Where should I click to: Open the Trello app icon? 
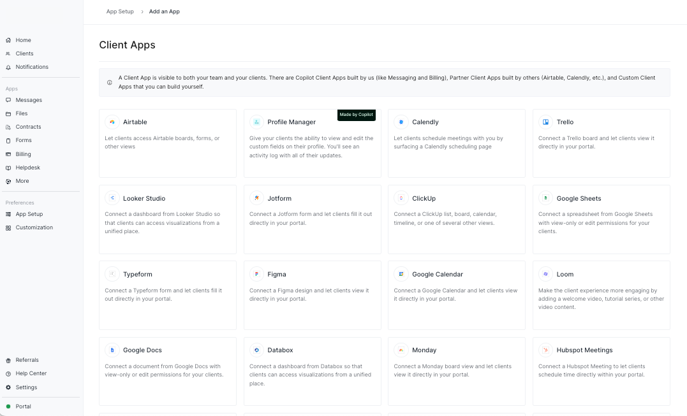[x=545, y=122]
